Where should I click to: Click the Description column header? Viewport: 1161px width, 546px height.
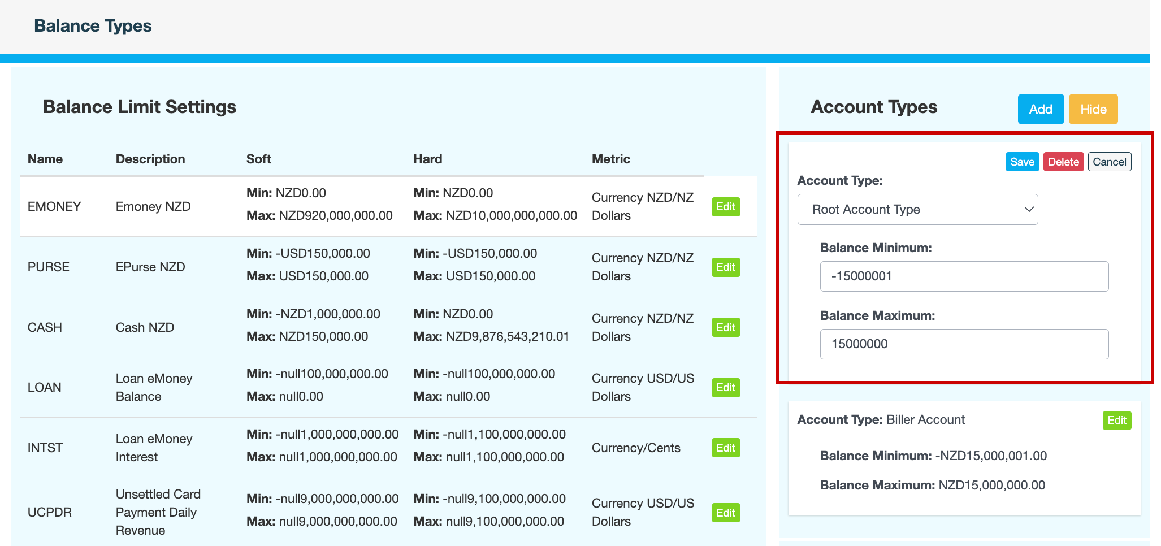coord(150,159)
